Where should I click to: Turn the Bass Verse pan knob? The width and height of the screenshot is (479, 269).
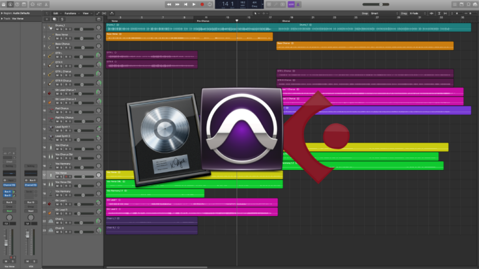click(99, 37)
